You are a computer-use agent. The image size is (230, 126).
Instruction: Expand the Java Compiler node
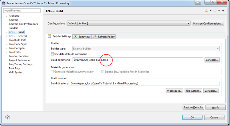coord(6,48)
